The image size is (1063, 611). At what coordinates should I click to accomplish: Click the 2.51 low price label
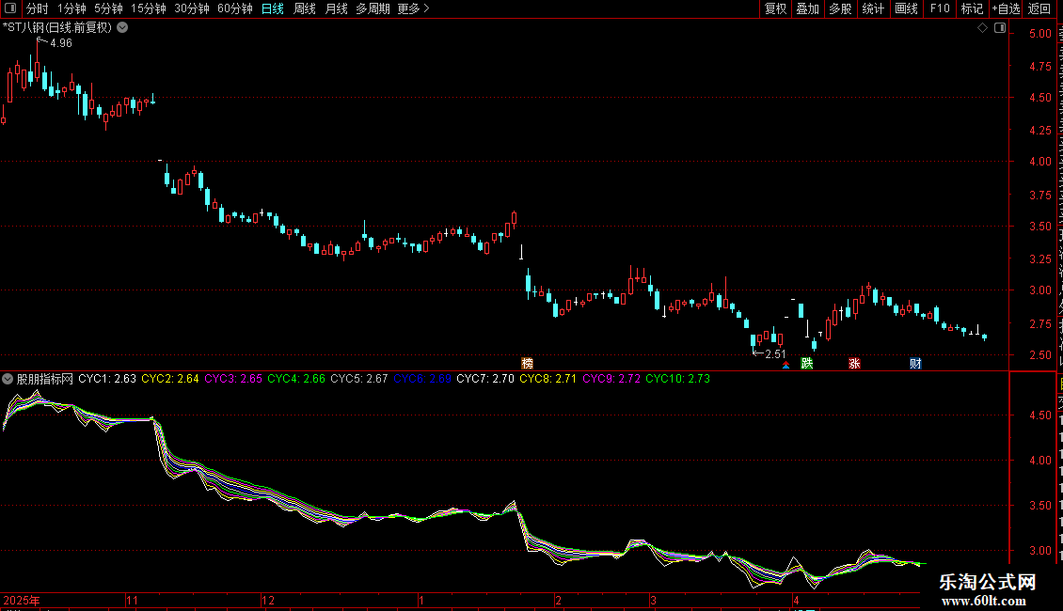[775, 354]
